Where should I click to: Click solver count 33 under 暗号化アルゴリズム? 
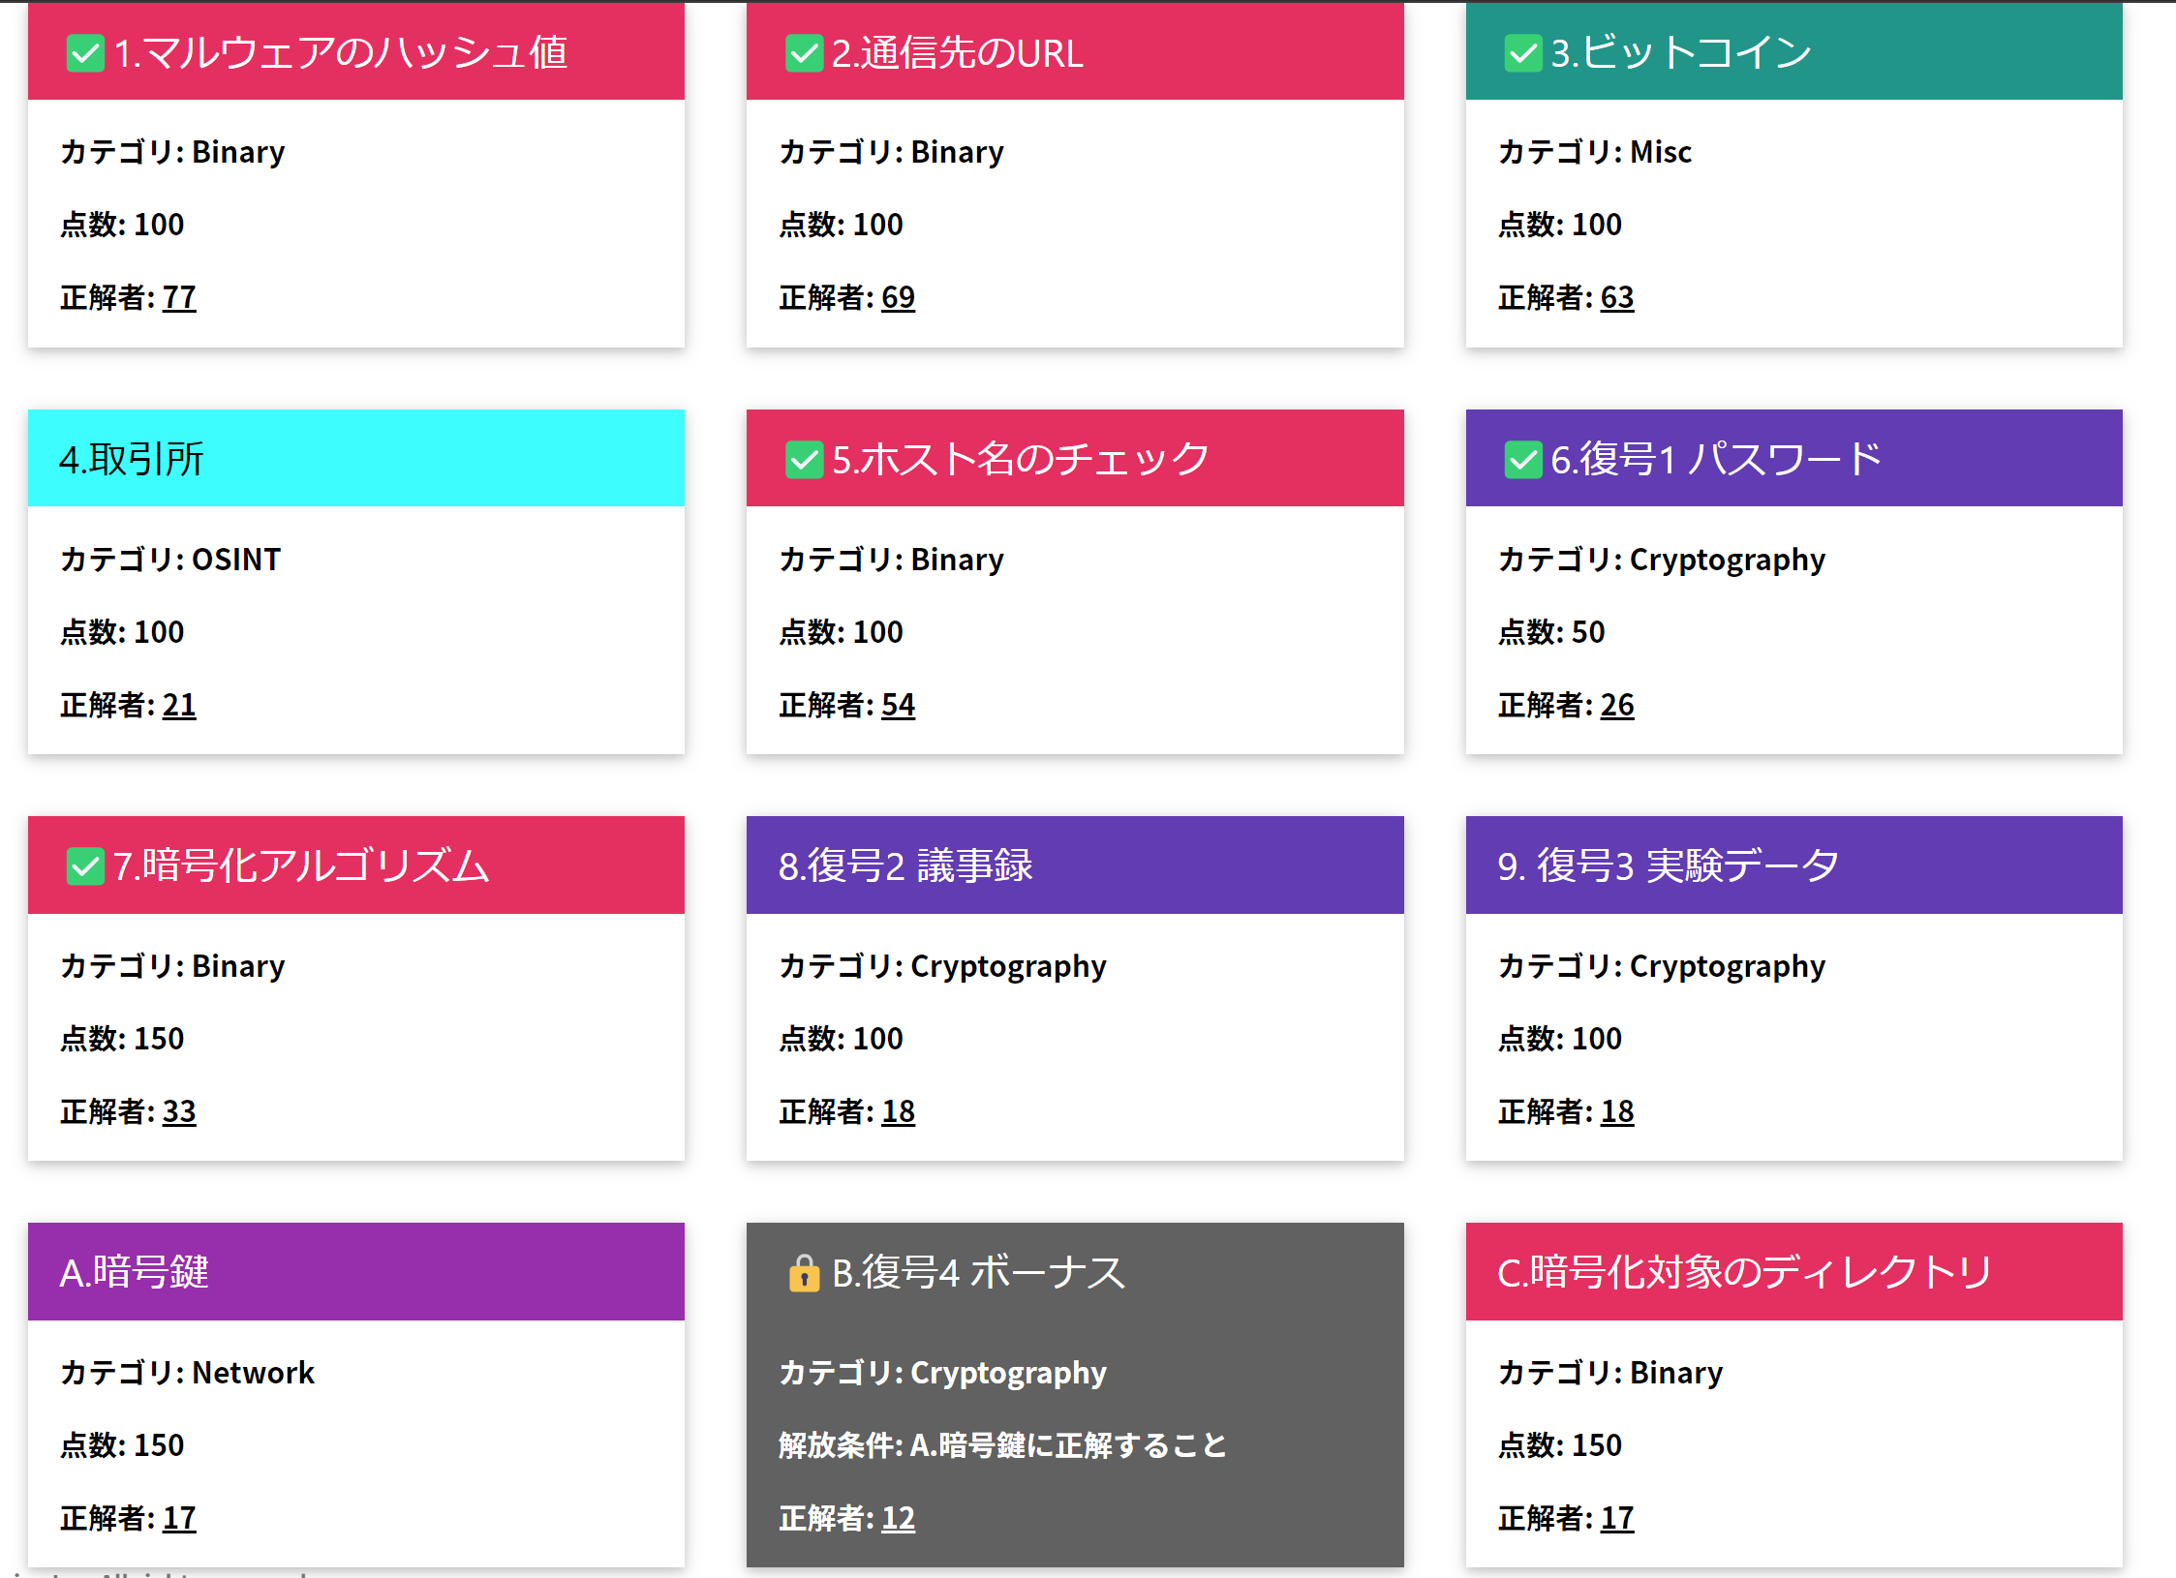pos(179,1111)
